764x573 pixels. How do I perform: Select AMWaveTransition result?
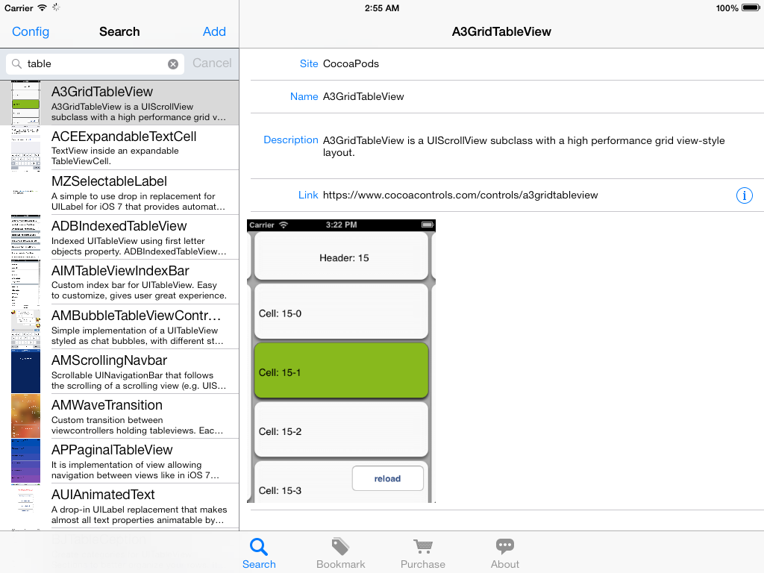click(x=119, y=416)
